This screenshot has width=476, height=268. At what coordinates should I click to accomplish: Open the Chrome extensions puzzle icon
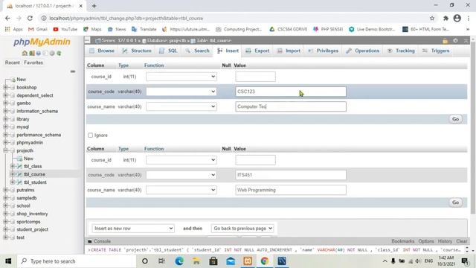click(446, 18)
